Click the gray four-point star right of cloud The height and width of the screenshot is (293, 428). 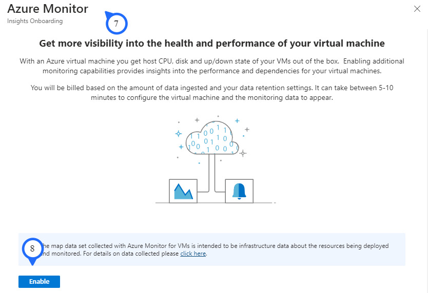[x=243, y=153]
